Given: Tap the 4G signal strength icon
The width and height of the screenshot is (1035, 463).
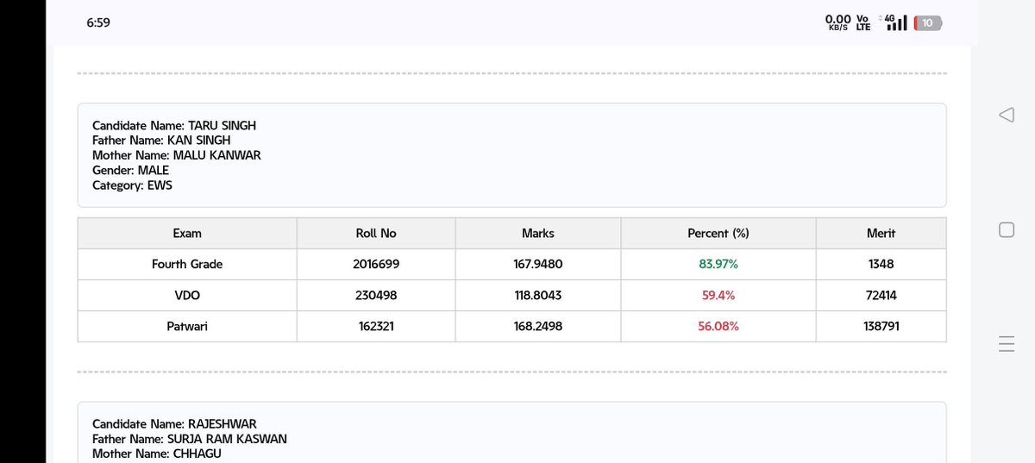Looking at the screenshot, I should (893, 22).
